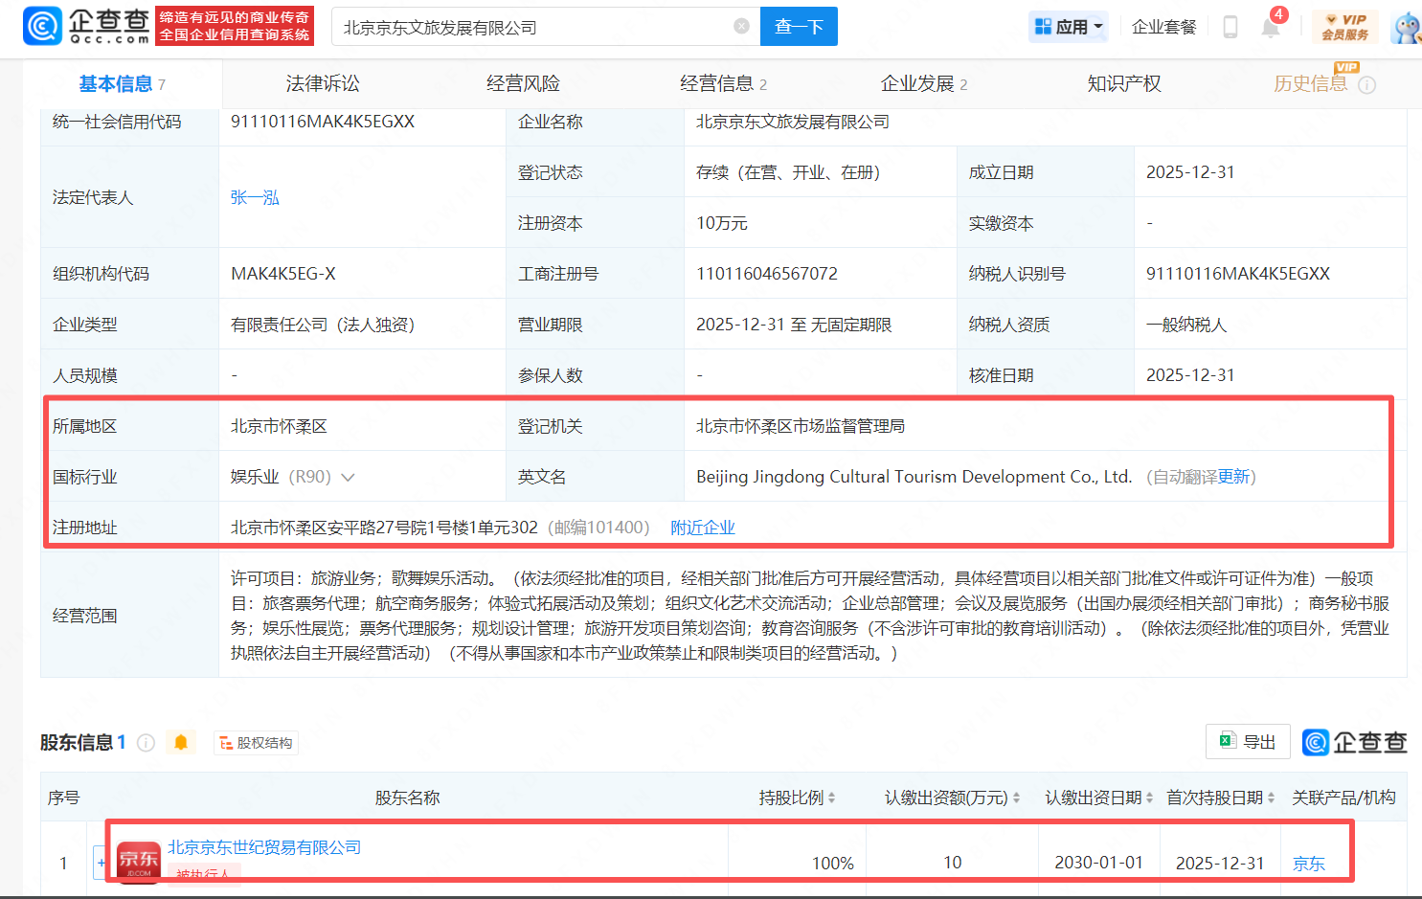
Task: Open the mobile app phone icon
Action: (x=1230, y=27)
